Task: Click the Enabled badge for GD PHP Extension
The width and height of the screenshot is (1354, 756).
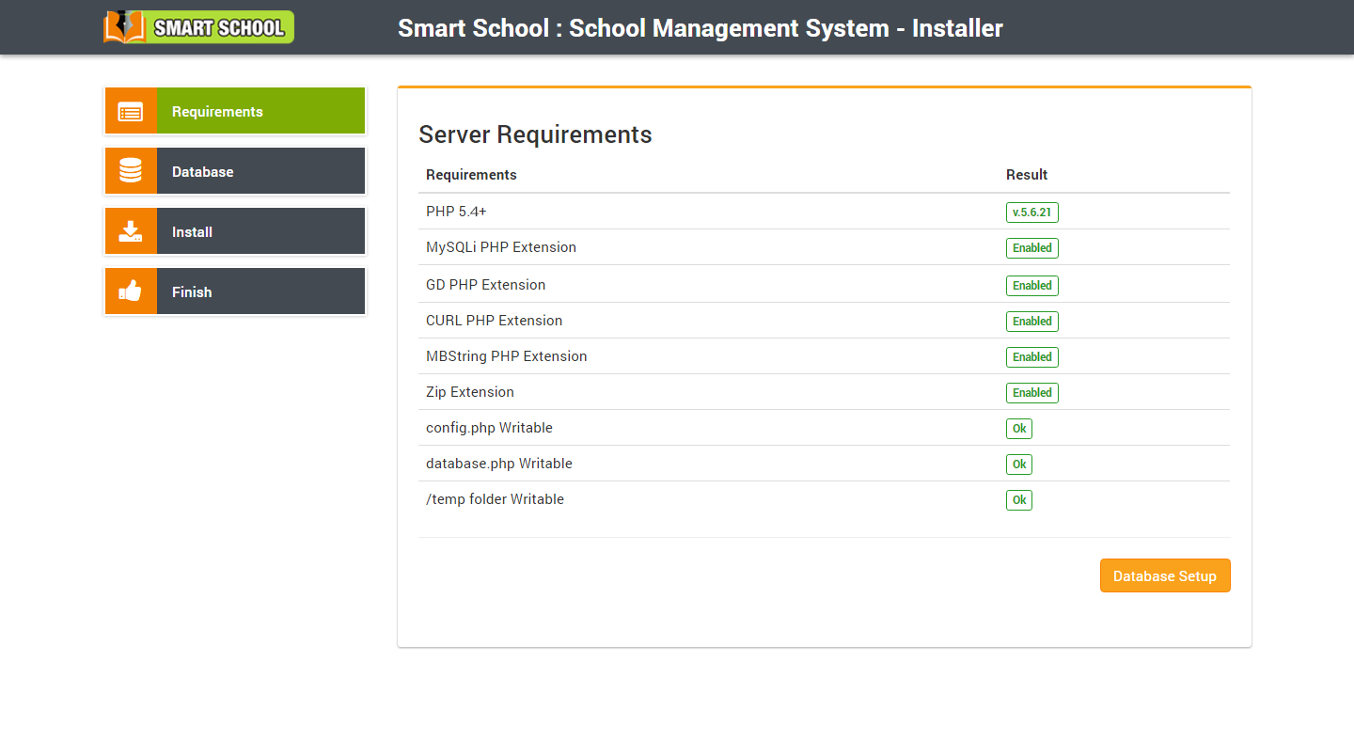Action: (x=1031, y=285)
